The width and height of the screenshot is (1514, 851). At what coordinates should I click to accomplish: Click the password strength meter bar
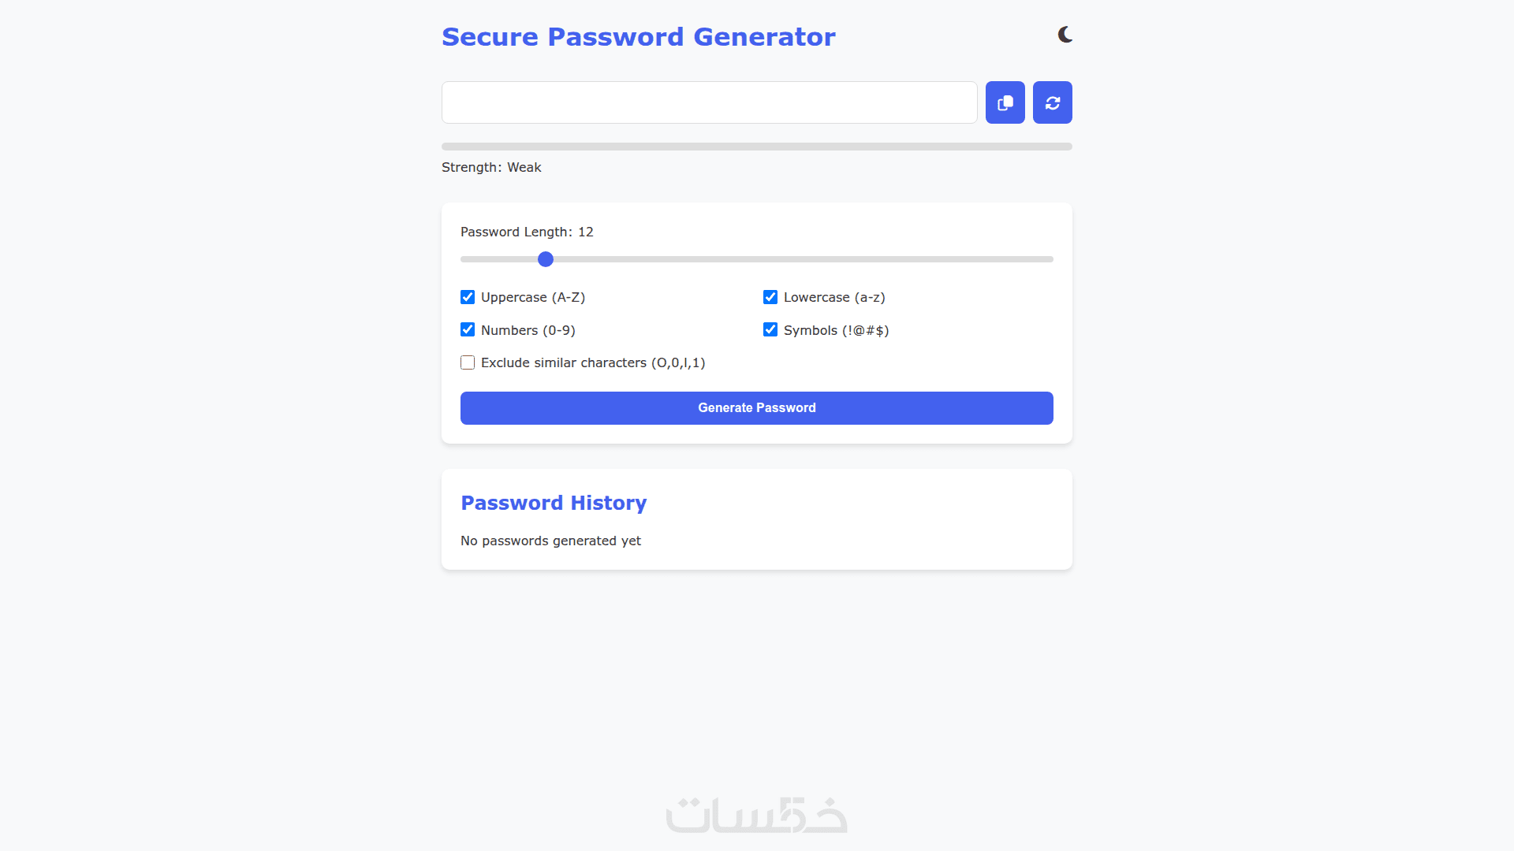[756, 147]
